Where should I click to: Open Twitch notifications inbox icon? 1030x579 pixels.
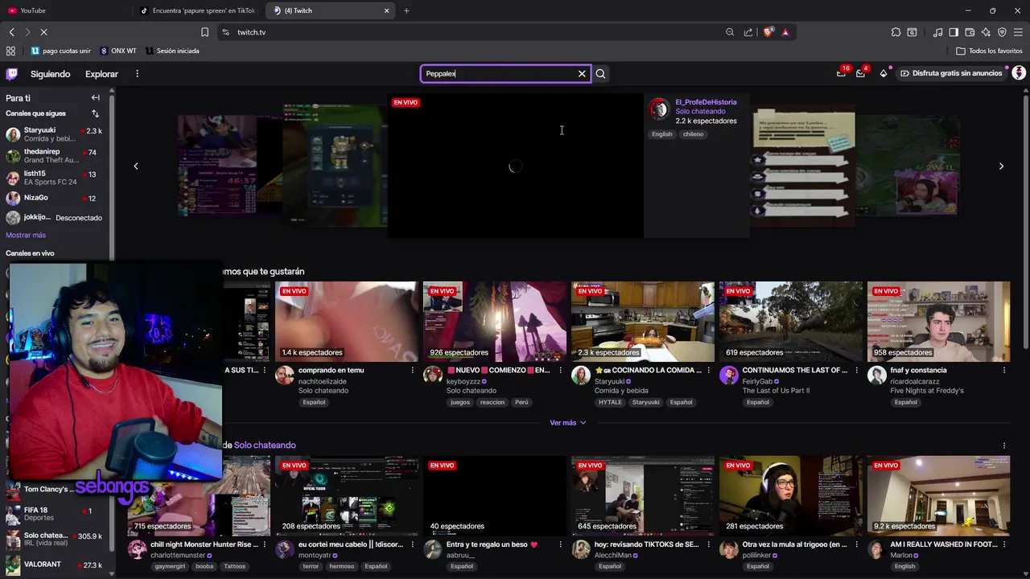pos(841,73)
